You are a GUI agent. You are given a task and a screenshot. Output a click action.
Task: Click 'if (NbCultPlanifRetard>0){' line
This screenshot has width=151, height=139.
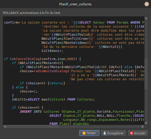click(x=37, y=63)
